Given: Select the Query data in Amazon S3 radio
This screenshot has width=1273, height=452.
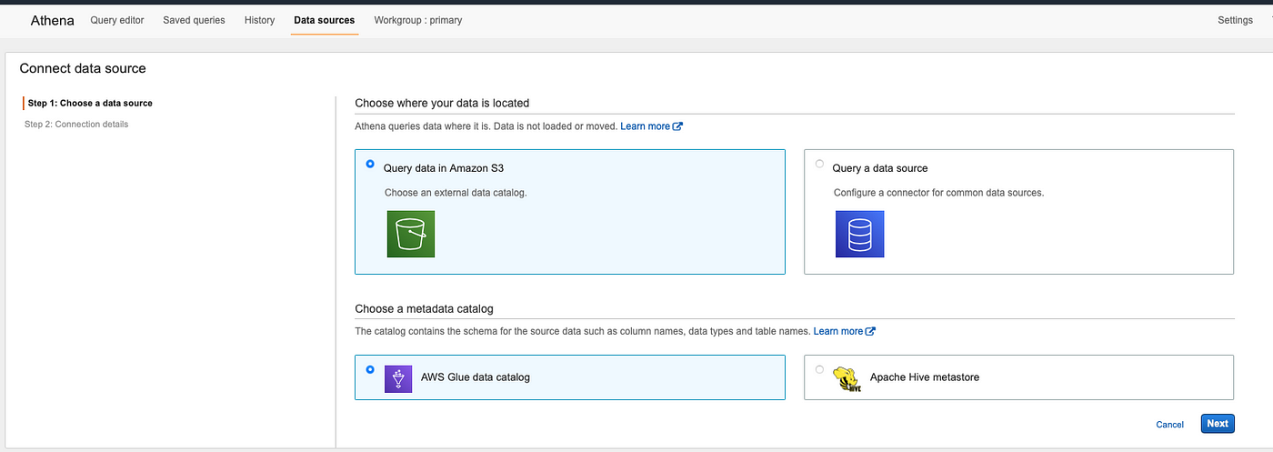Looking at the screenshot, I should pos(370,165).
